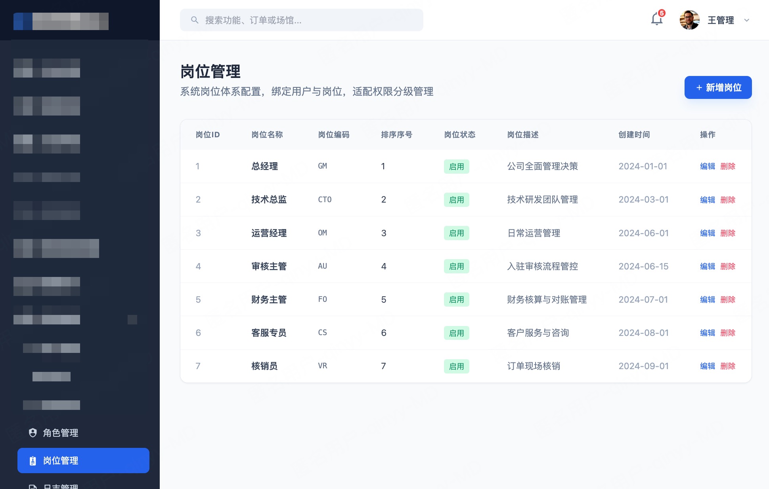Click the 财务核算与对账管理 description
The width and height of the screenshot is (769, 489).
pos(547,299)
